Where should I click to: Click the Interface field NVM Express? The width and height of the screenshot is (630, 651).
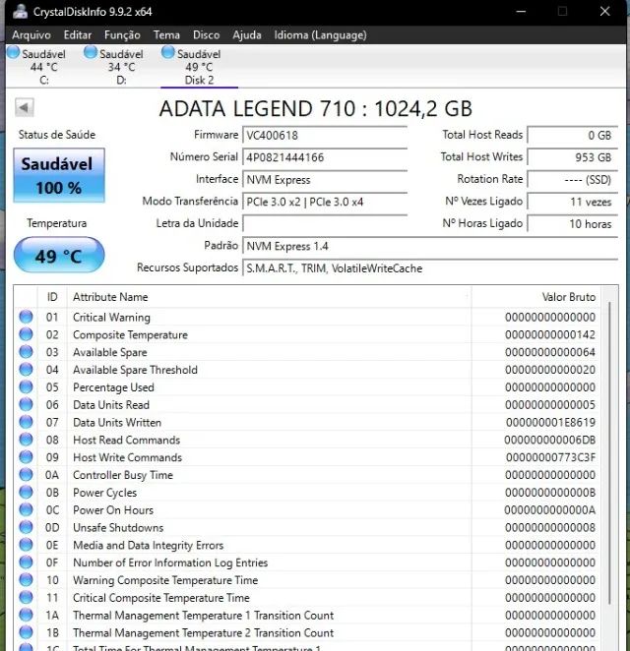325,179
